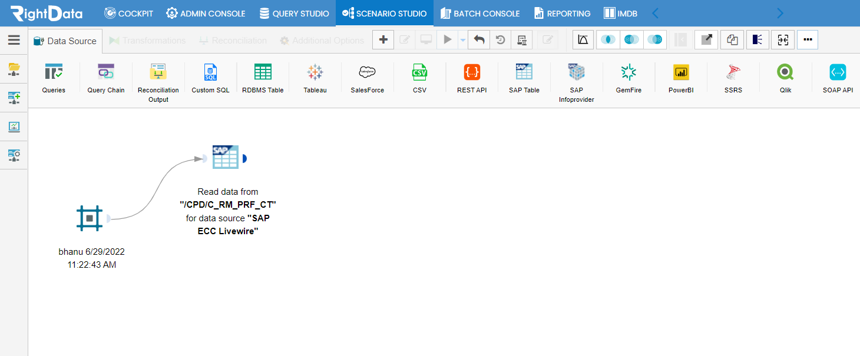Open scenario folder from left sidebar

pyautogui.click(x=14, y=69)
